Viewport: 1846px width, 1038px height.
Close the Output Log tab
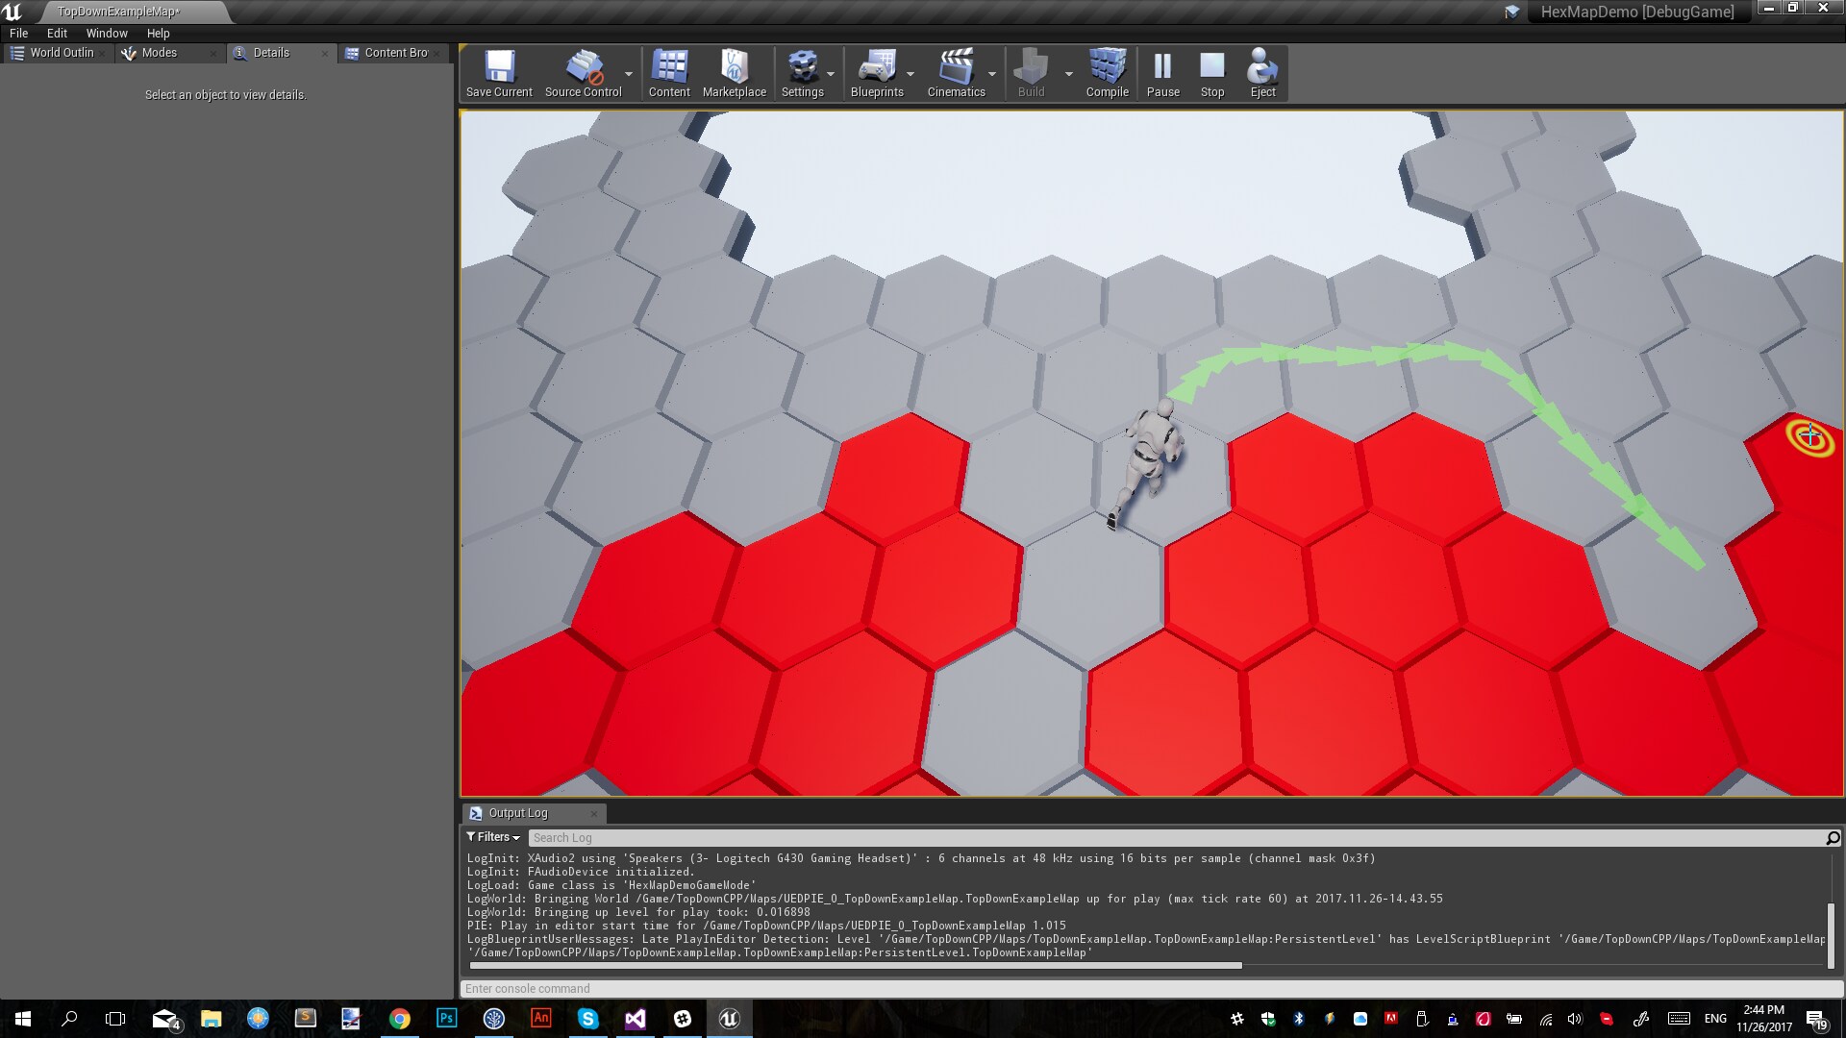tap(596, 813)
